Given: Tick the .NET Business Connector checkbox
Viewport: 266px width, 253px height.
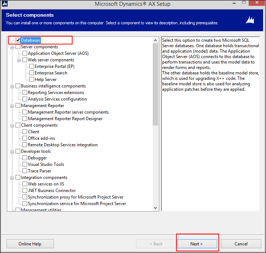Looking at the screenshot, I should [x=25, y=191].
